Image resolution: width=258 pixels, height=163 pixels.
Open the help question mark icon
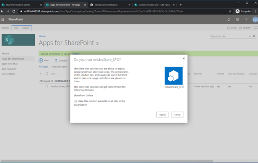(x=246, y=19)
